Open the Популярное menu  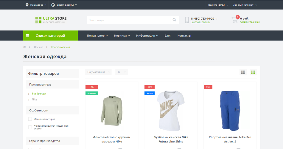point(97,35)
